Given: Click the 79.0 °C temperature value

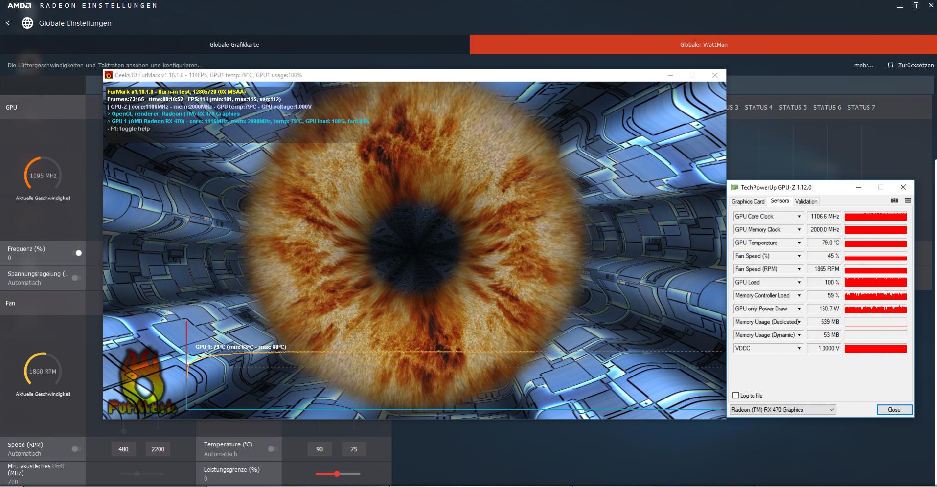Looking at the screenshot, I should 824,243.
